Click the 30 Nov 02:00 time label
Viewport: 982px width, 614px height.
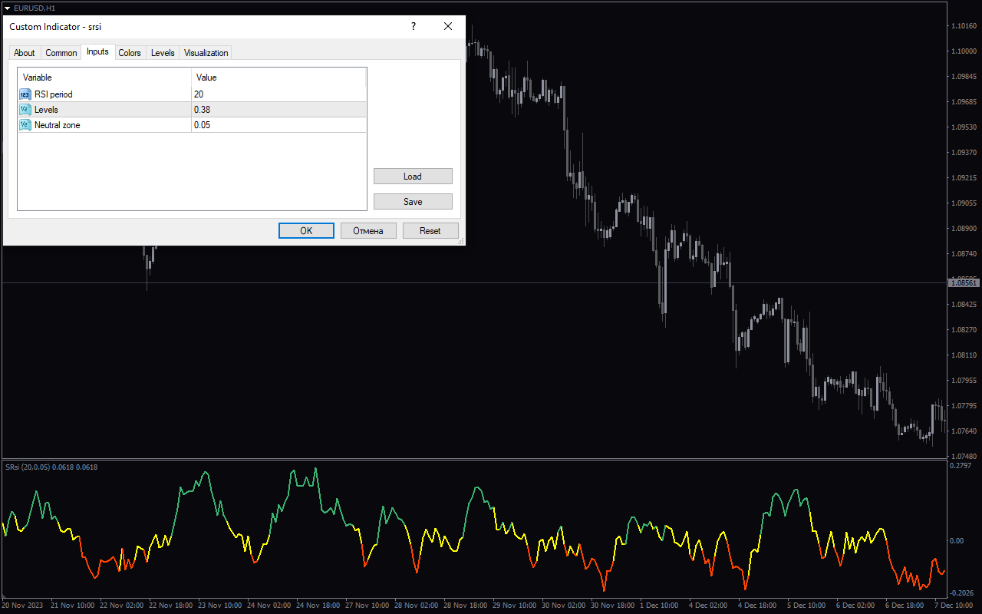pos(563,606)
